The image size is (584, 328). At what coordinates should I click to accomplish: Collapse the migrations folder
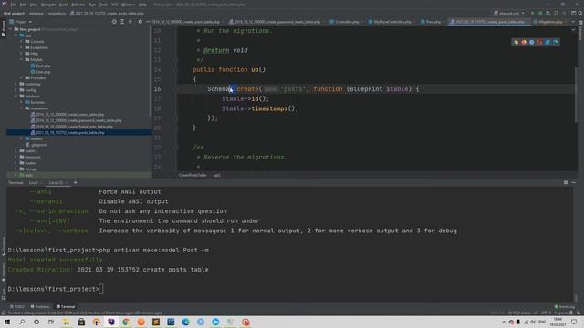click(x=22, y=108)
